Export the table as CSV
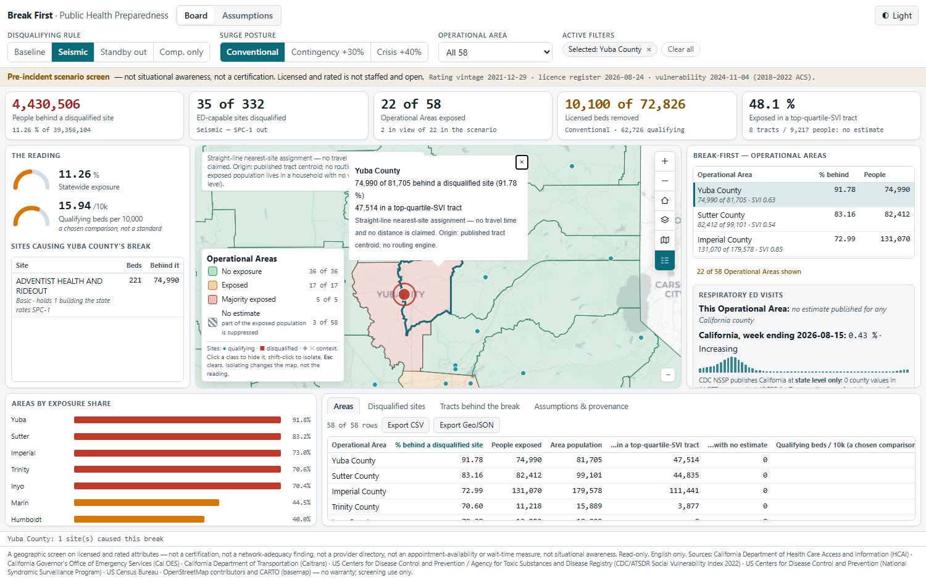The width and height of the screenshot is (926, 580). tap(406, 425)
